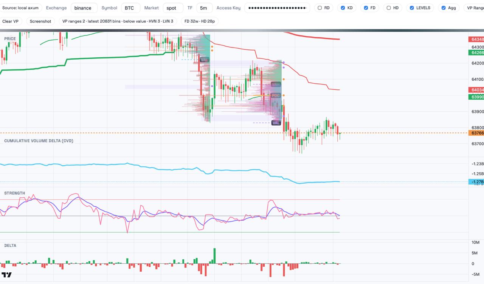The image size is (484, 284).
Task: Click the POC label on volume profile
Action: pyautogui.click(x=275, y=95)
